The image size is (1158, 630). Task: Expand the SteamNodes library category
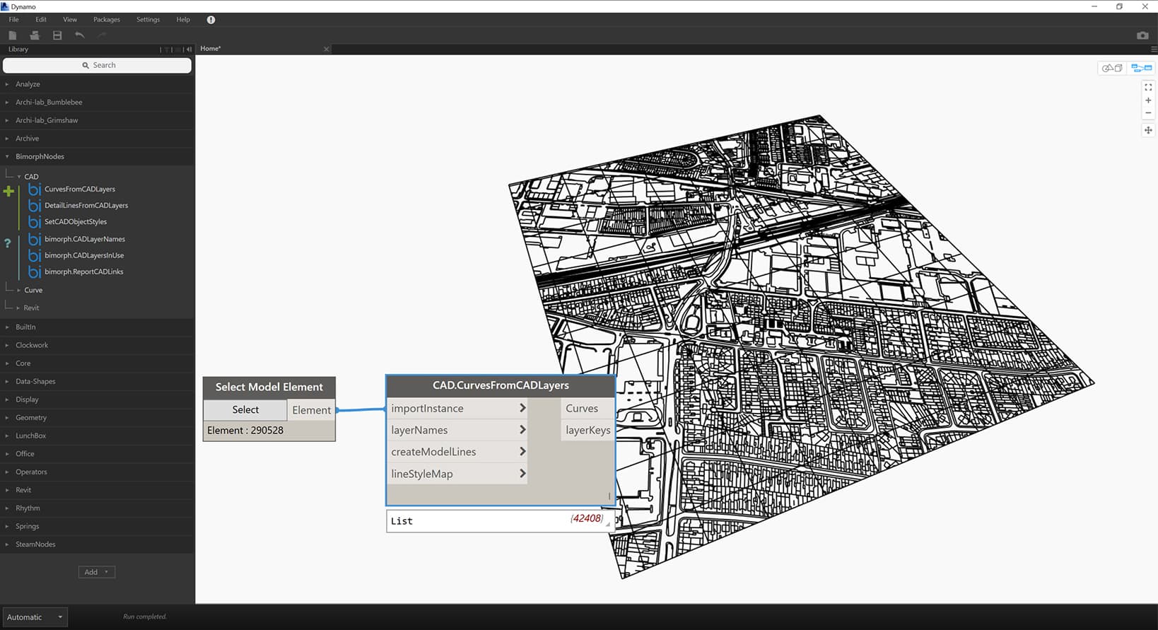click(98, 544)
